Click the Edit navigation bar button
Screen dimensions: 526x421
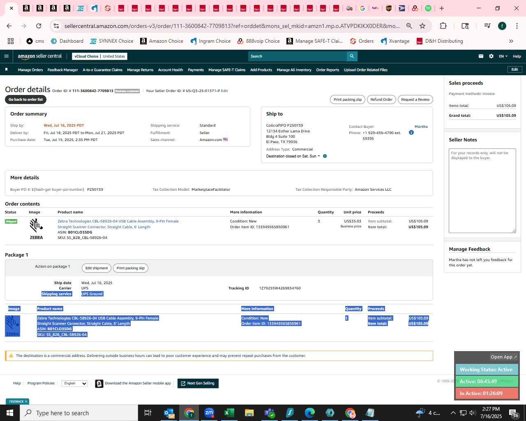tap(514, 69)
